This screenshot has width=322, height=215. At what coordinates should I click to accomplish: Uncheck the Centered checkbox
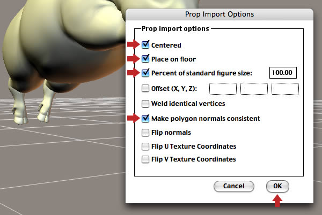click(145, 45)
